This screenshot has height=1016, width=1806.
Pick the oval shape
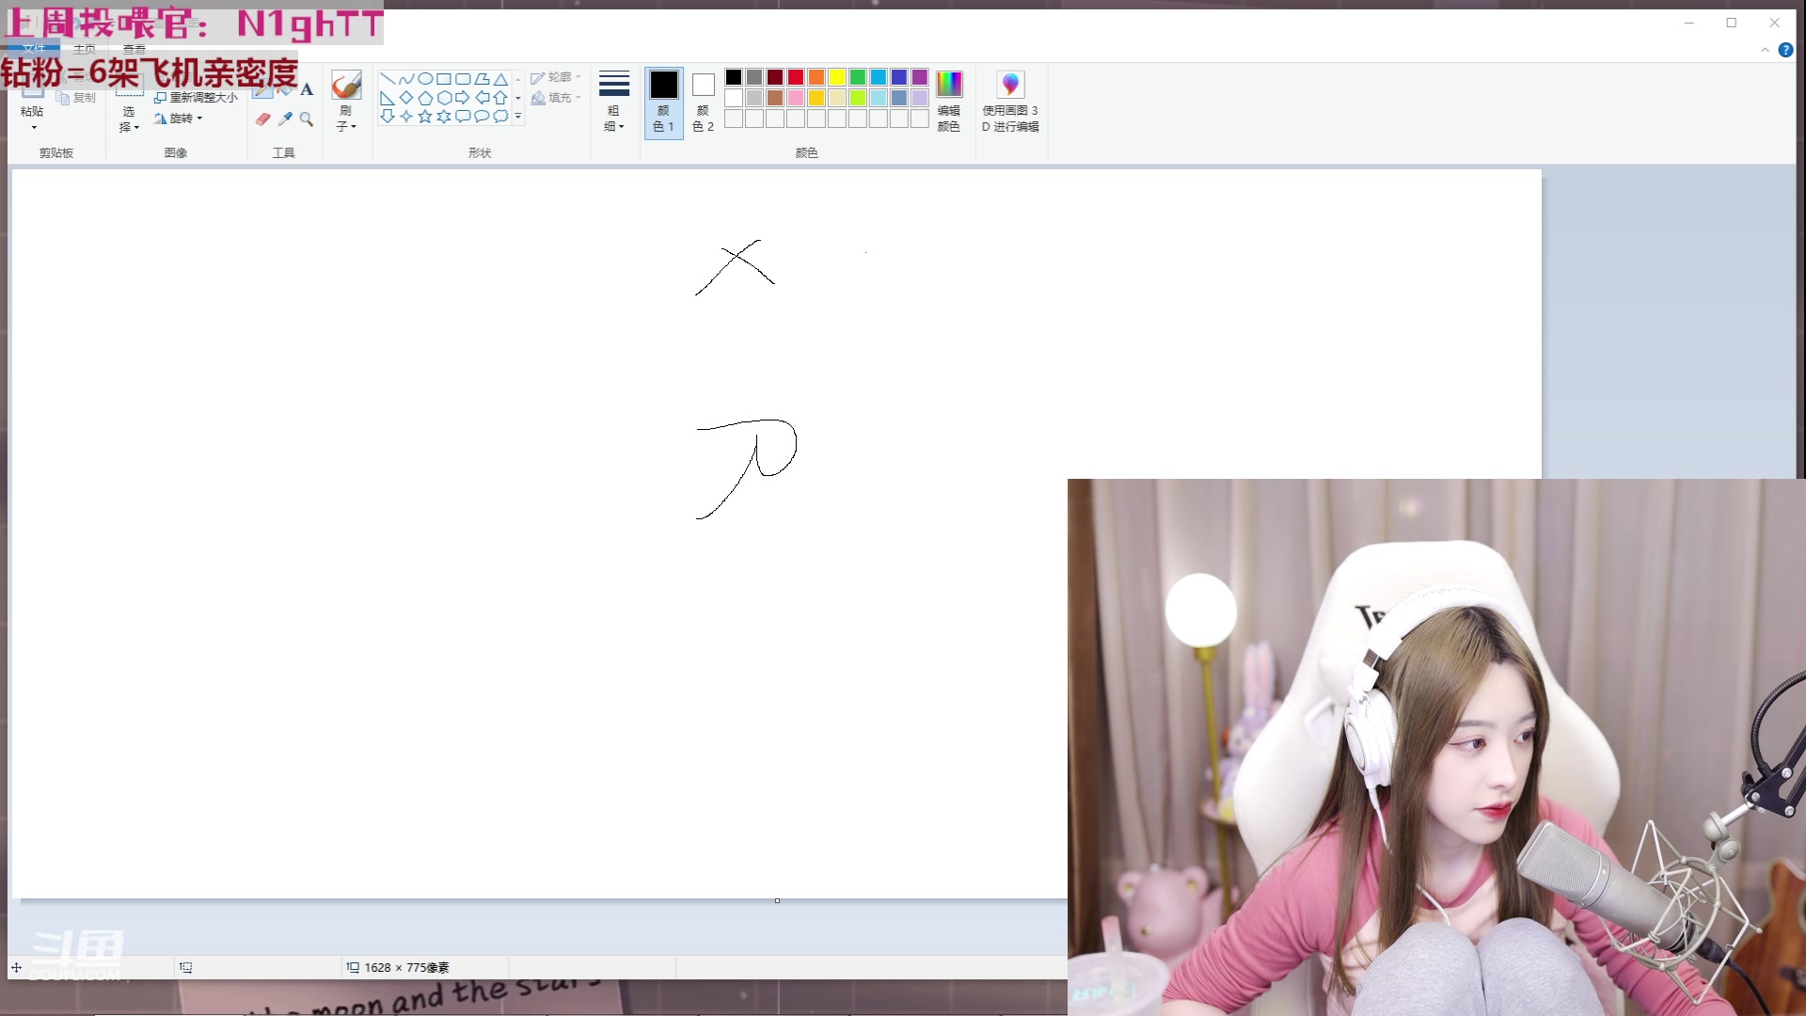425,79
